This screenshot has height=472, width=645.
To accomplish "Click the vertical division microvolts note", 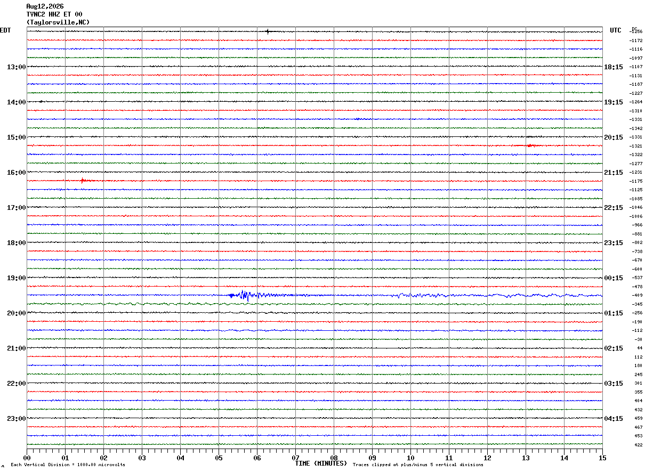I will tap(68, 465).
